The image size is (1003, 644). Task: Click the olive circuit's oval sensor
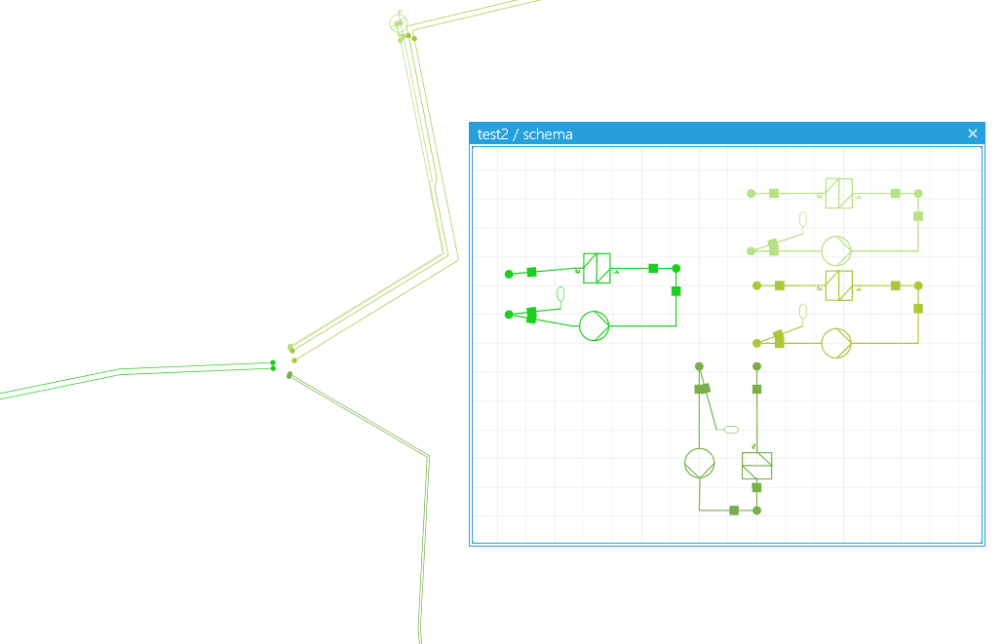click(803, 312)
